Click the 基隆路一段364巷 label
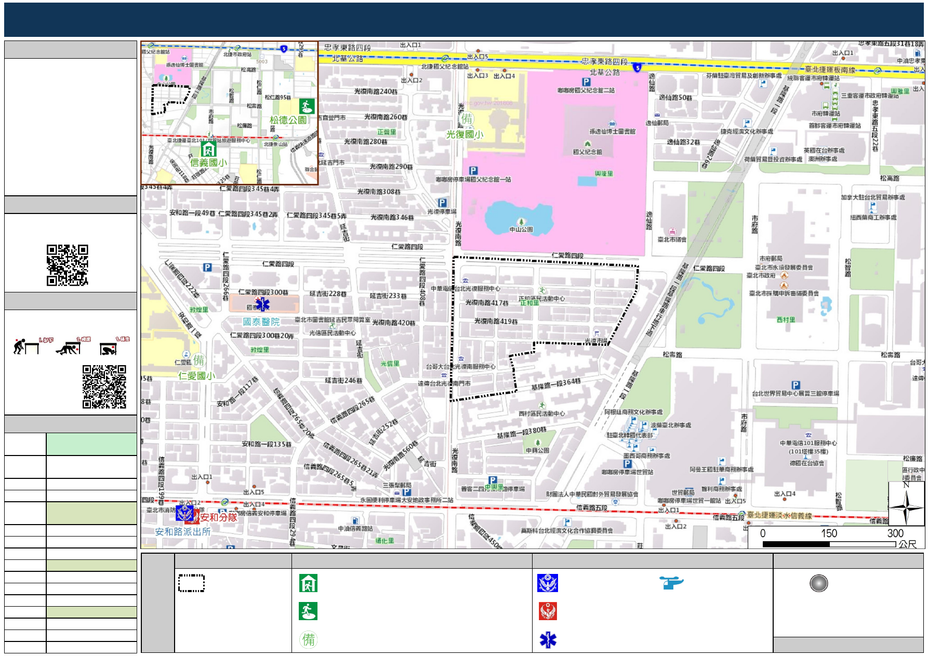The image size is (928, 656). (x=555, y=384)
